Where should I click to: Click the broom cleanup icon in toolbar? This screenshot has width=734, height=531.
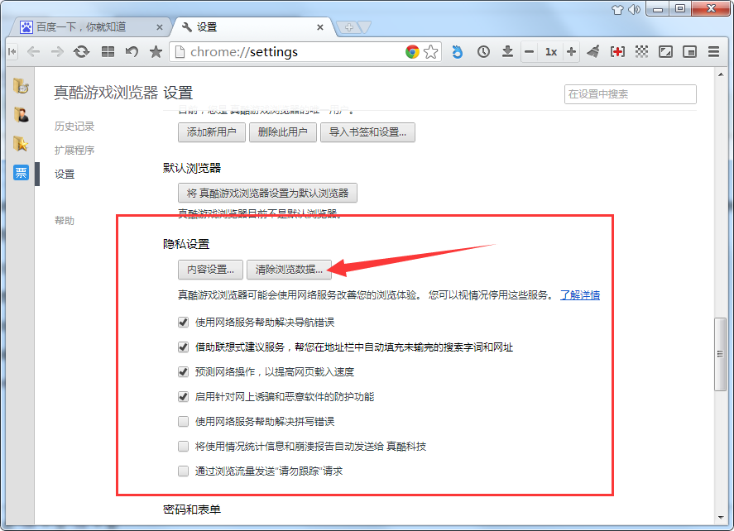tap(592, 51)
